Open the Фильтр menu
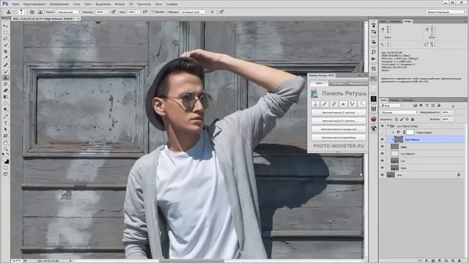 [120, 4]
